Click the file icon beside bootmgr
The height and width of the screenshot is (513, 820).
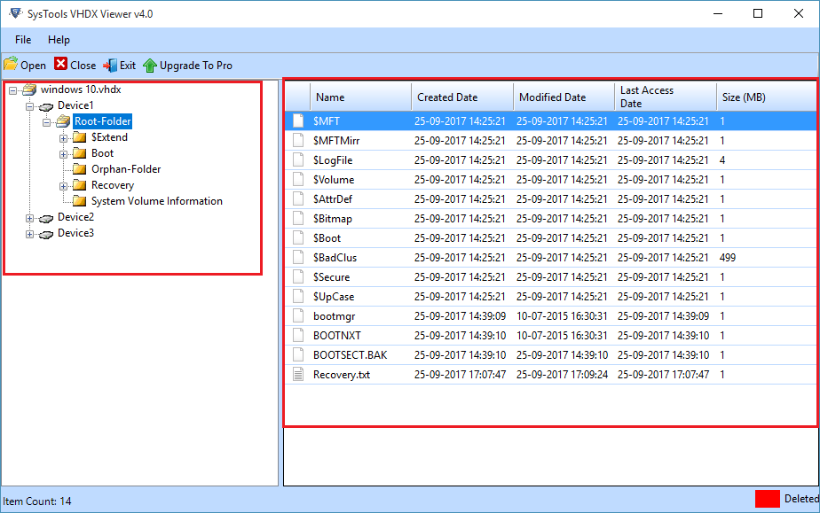tap(298, 315)
